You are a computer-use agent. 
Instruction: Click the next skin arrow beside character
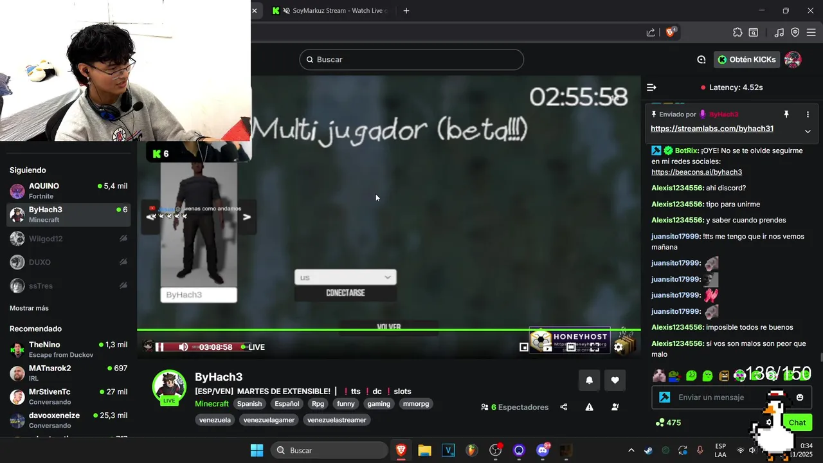pos(246,217)
